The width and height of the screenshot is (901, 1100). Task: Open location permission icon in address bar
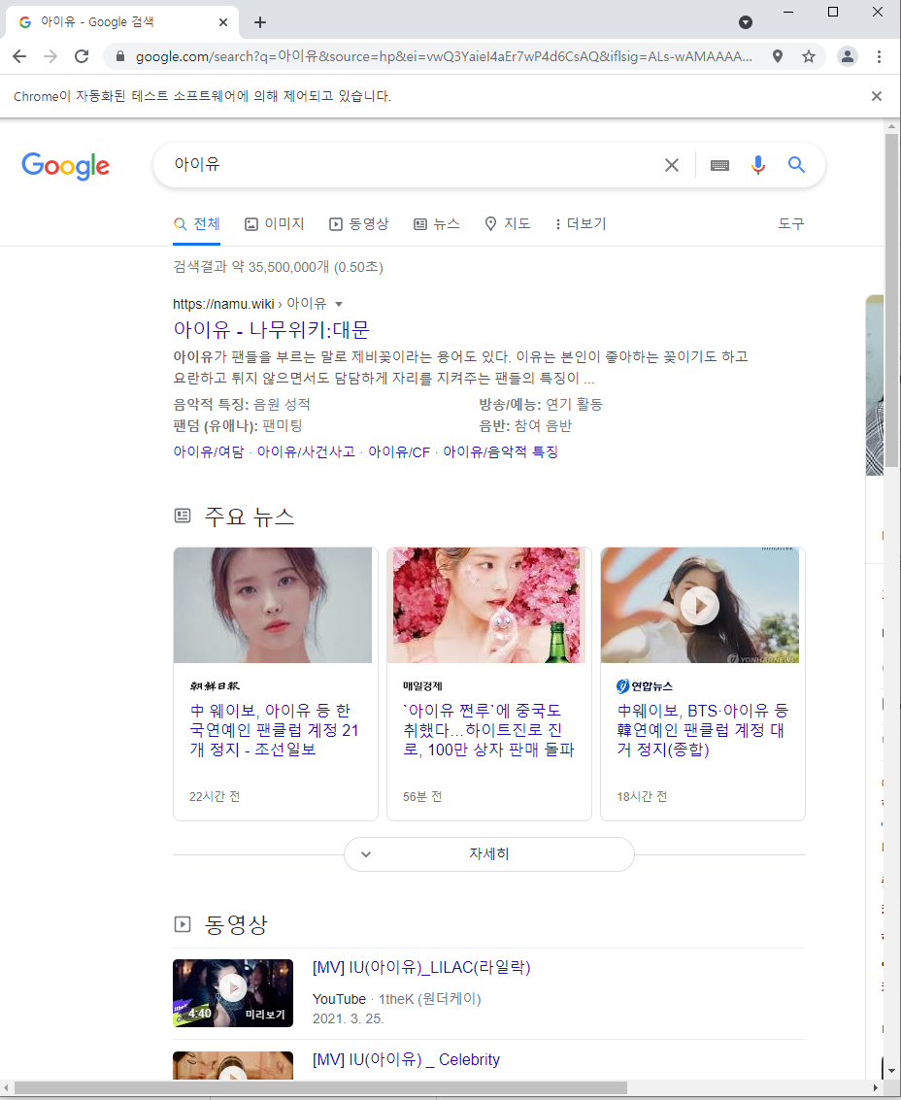(778, 56)
